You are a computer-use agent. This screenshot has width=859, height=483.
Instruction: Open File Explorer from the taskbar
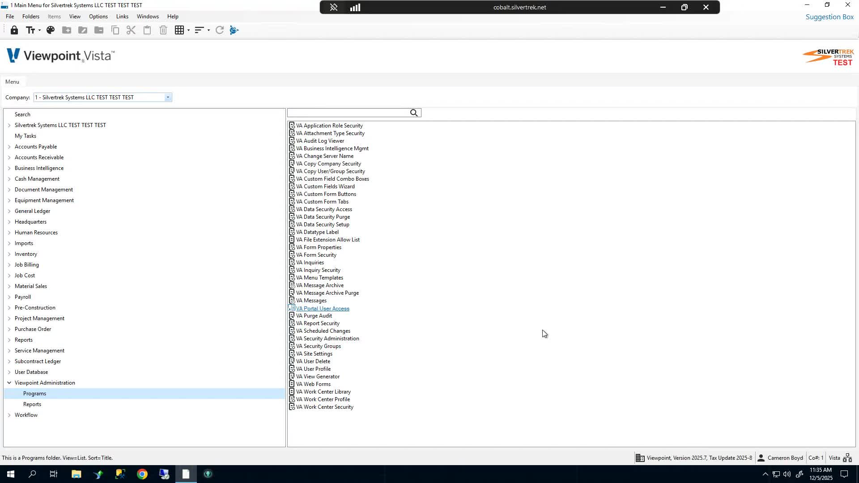76,474
